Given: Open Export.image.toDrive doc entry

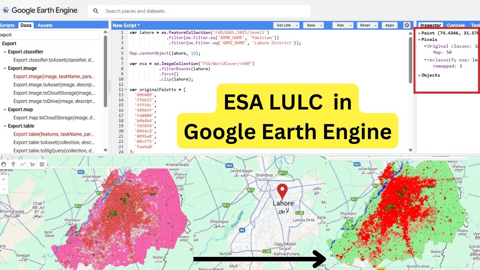Looking at the screenshot, I should tap(54, 101).
